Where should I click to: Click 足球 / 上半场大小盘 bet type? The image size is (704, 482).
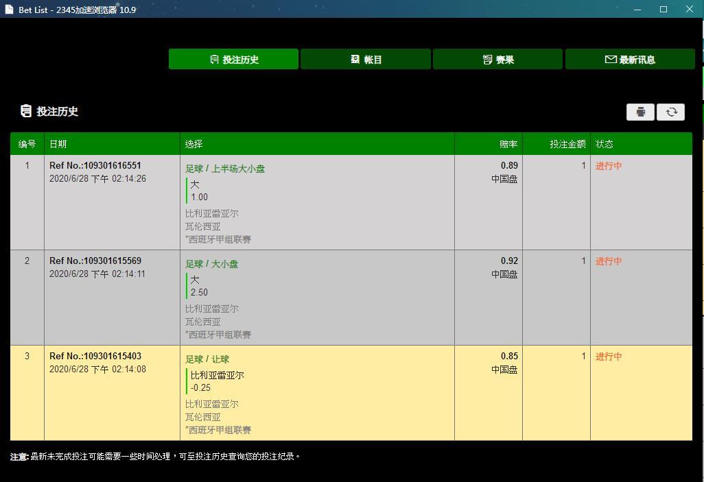coord(225,169)
